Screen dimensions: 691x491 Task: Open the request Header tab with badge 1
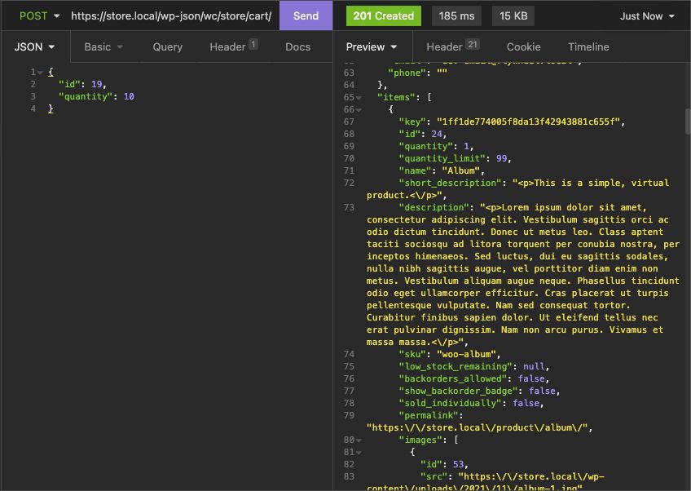[x=233, y=46]
